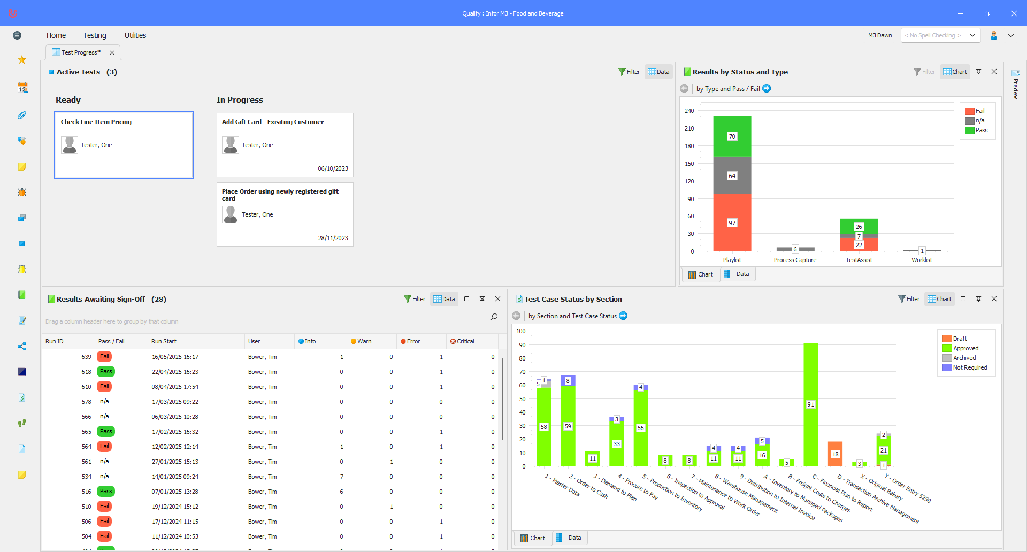Select the Check Line Item Pricing card

tap(124, 145)
